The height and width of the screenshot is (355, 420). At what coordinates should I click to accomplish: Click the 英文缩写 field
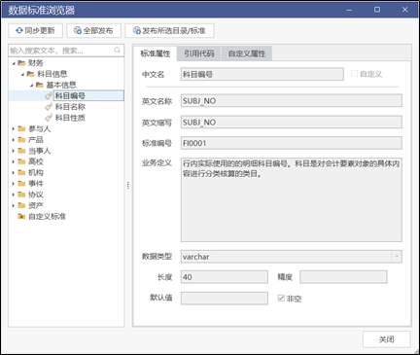tap(292, 123)
